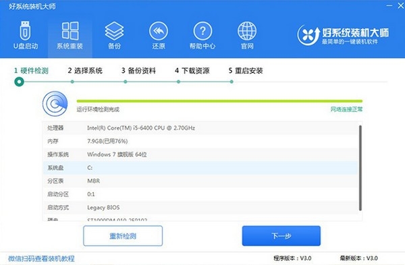This screenshot has width=405, height=265.
Task: Select the 系统盘 C: row
Action: pyautogui.click(x=200, y=168)
